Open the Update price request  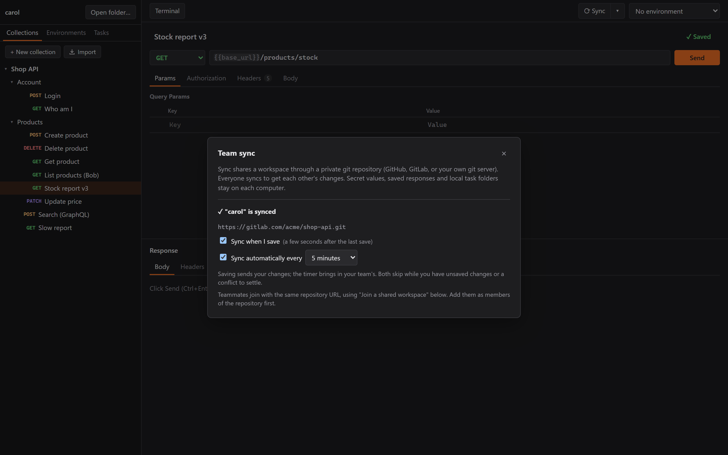(70, 202)
